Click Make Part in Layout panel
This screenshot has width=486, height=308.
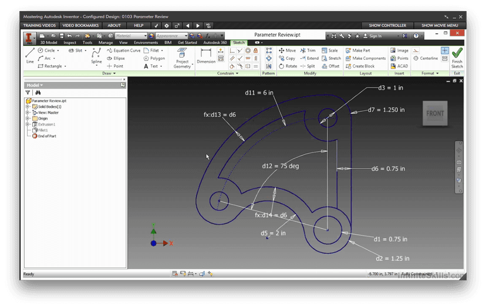point(357,50)
